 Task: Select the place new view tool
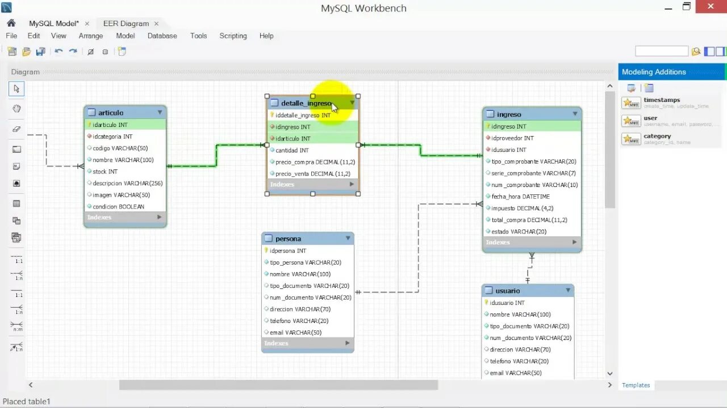tap(16, 220)
